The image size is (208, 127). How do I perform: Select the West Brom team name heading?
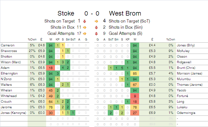pyautogui.click(x=125, y=13)
